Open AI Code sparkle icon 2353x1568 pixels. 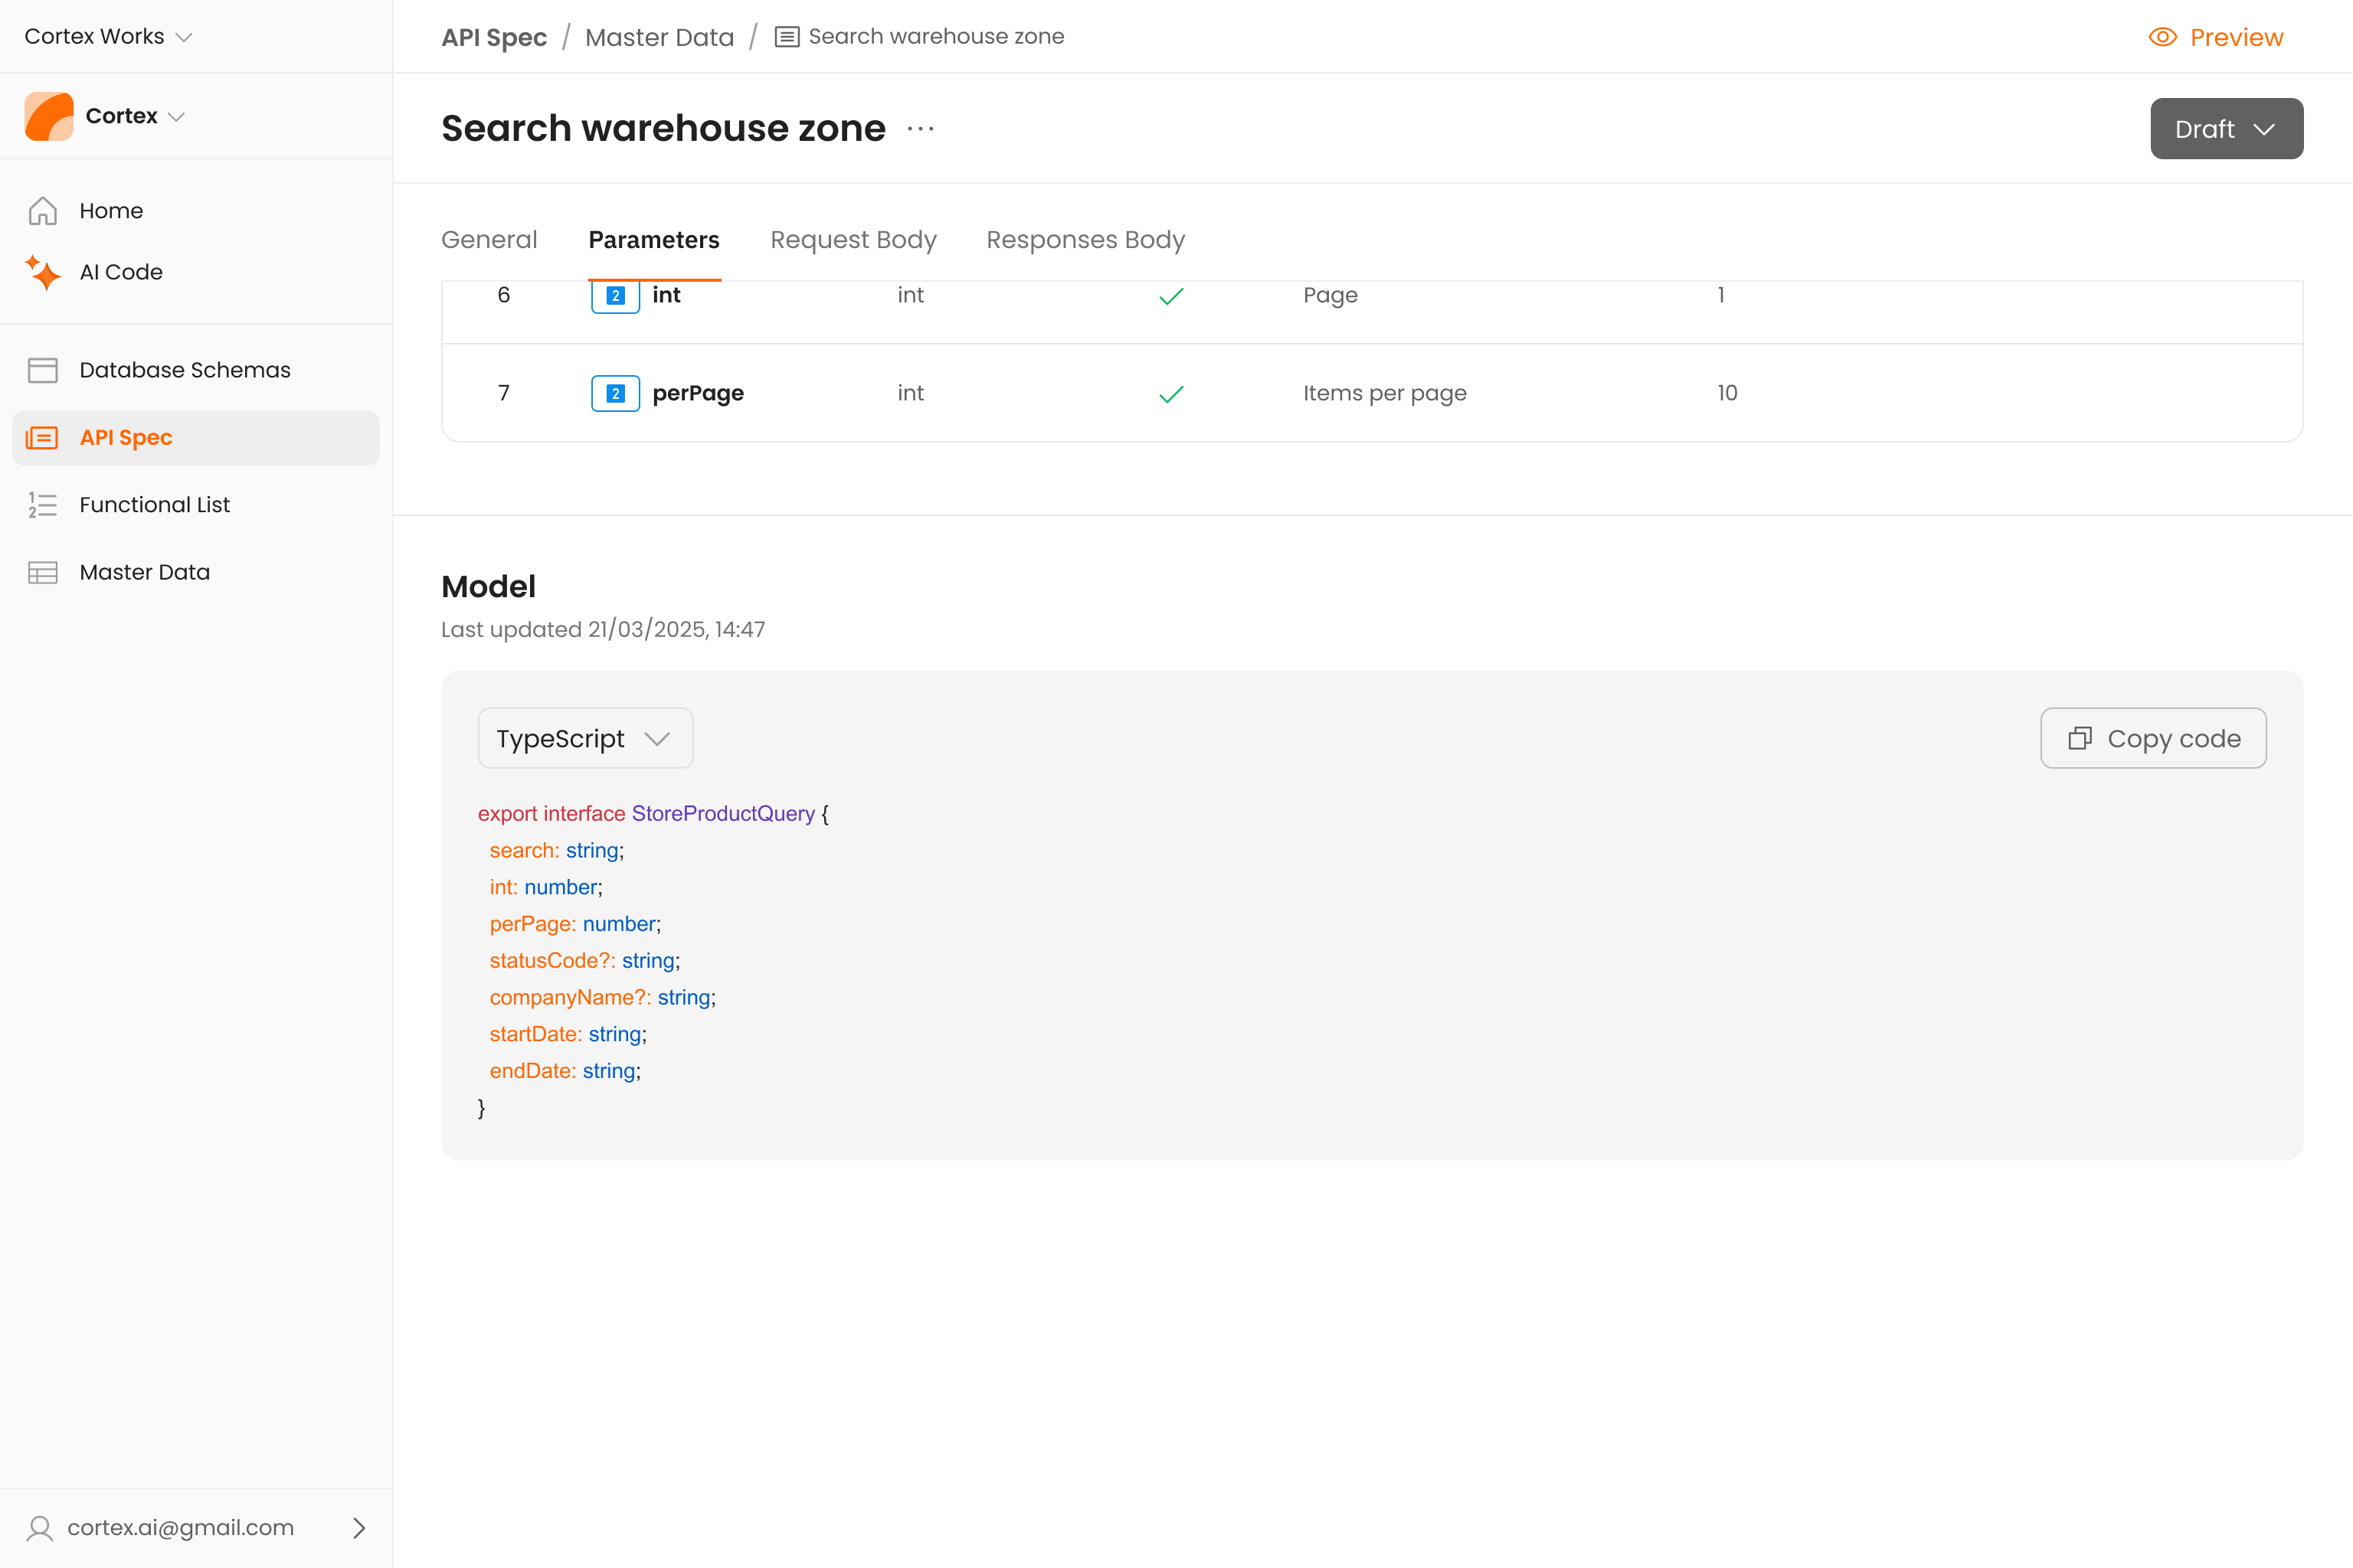[x=42, y=272]
